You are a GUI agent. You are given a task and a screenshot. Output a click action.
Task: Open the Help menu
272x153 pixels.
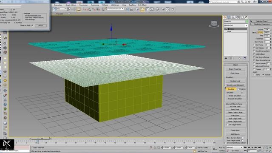pyautogui.click(x=124, y=5)
